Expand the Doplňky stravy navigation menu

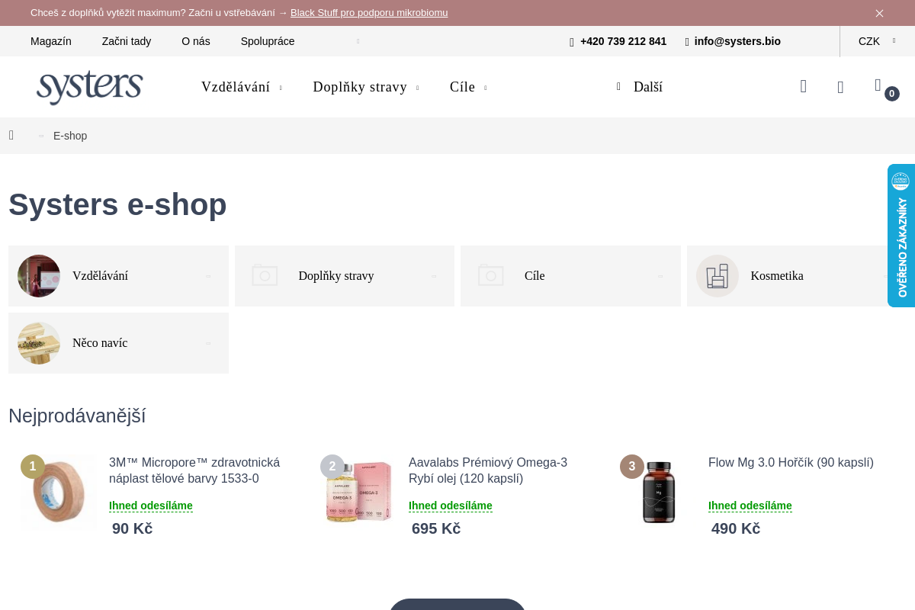[x=366, y=87]
